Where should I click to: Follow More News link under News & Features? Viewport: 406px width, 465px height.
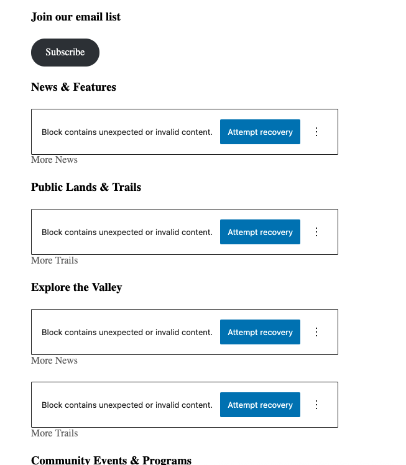coord(54,160)
